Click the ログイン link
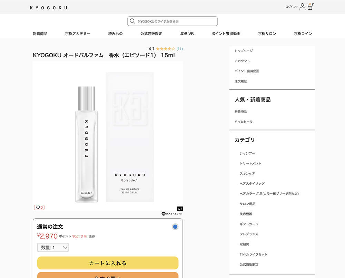The image size is (345, 278). pos(292,7)
